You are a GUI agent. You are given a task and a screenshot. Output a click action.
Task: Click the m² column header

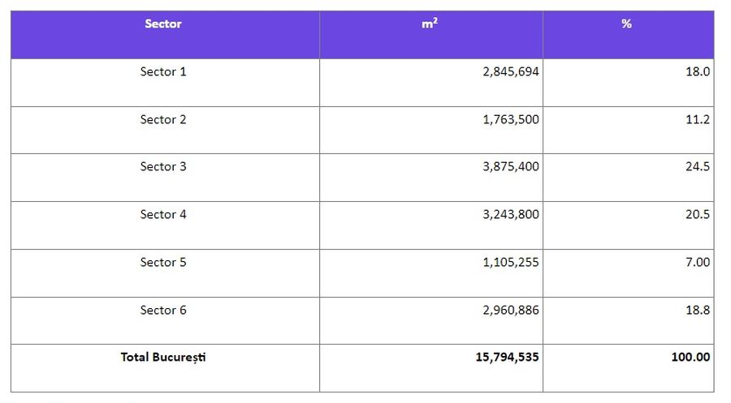430,24
